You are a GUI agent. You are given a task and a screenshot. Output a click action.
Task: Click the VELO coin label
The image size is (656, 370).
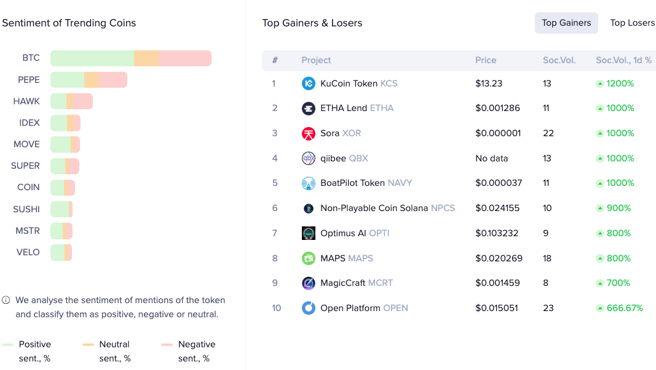point(28,252)
